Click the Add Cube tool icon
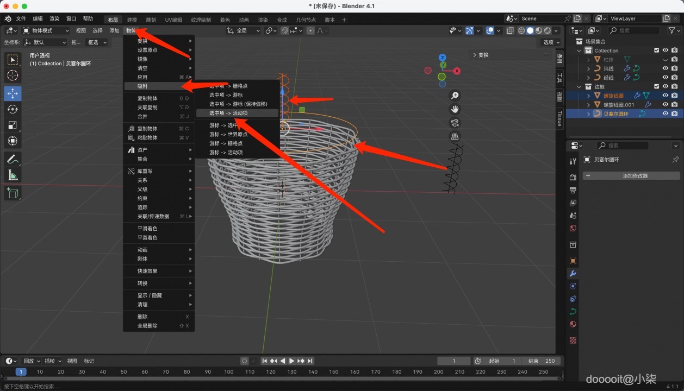684x391 pixels. [13, 193]
